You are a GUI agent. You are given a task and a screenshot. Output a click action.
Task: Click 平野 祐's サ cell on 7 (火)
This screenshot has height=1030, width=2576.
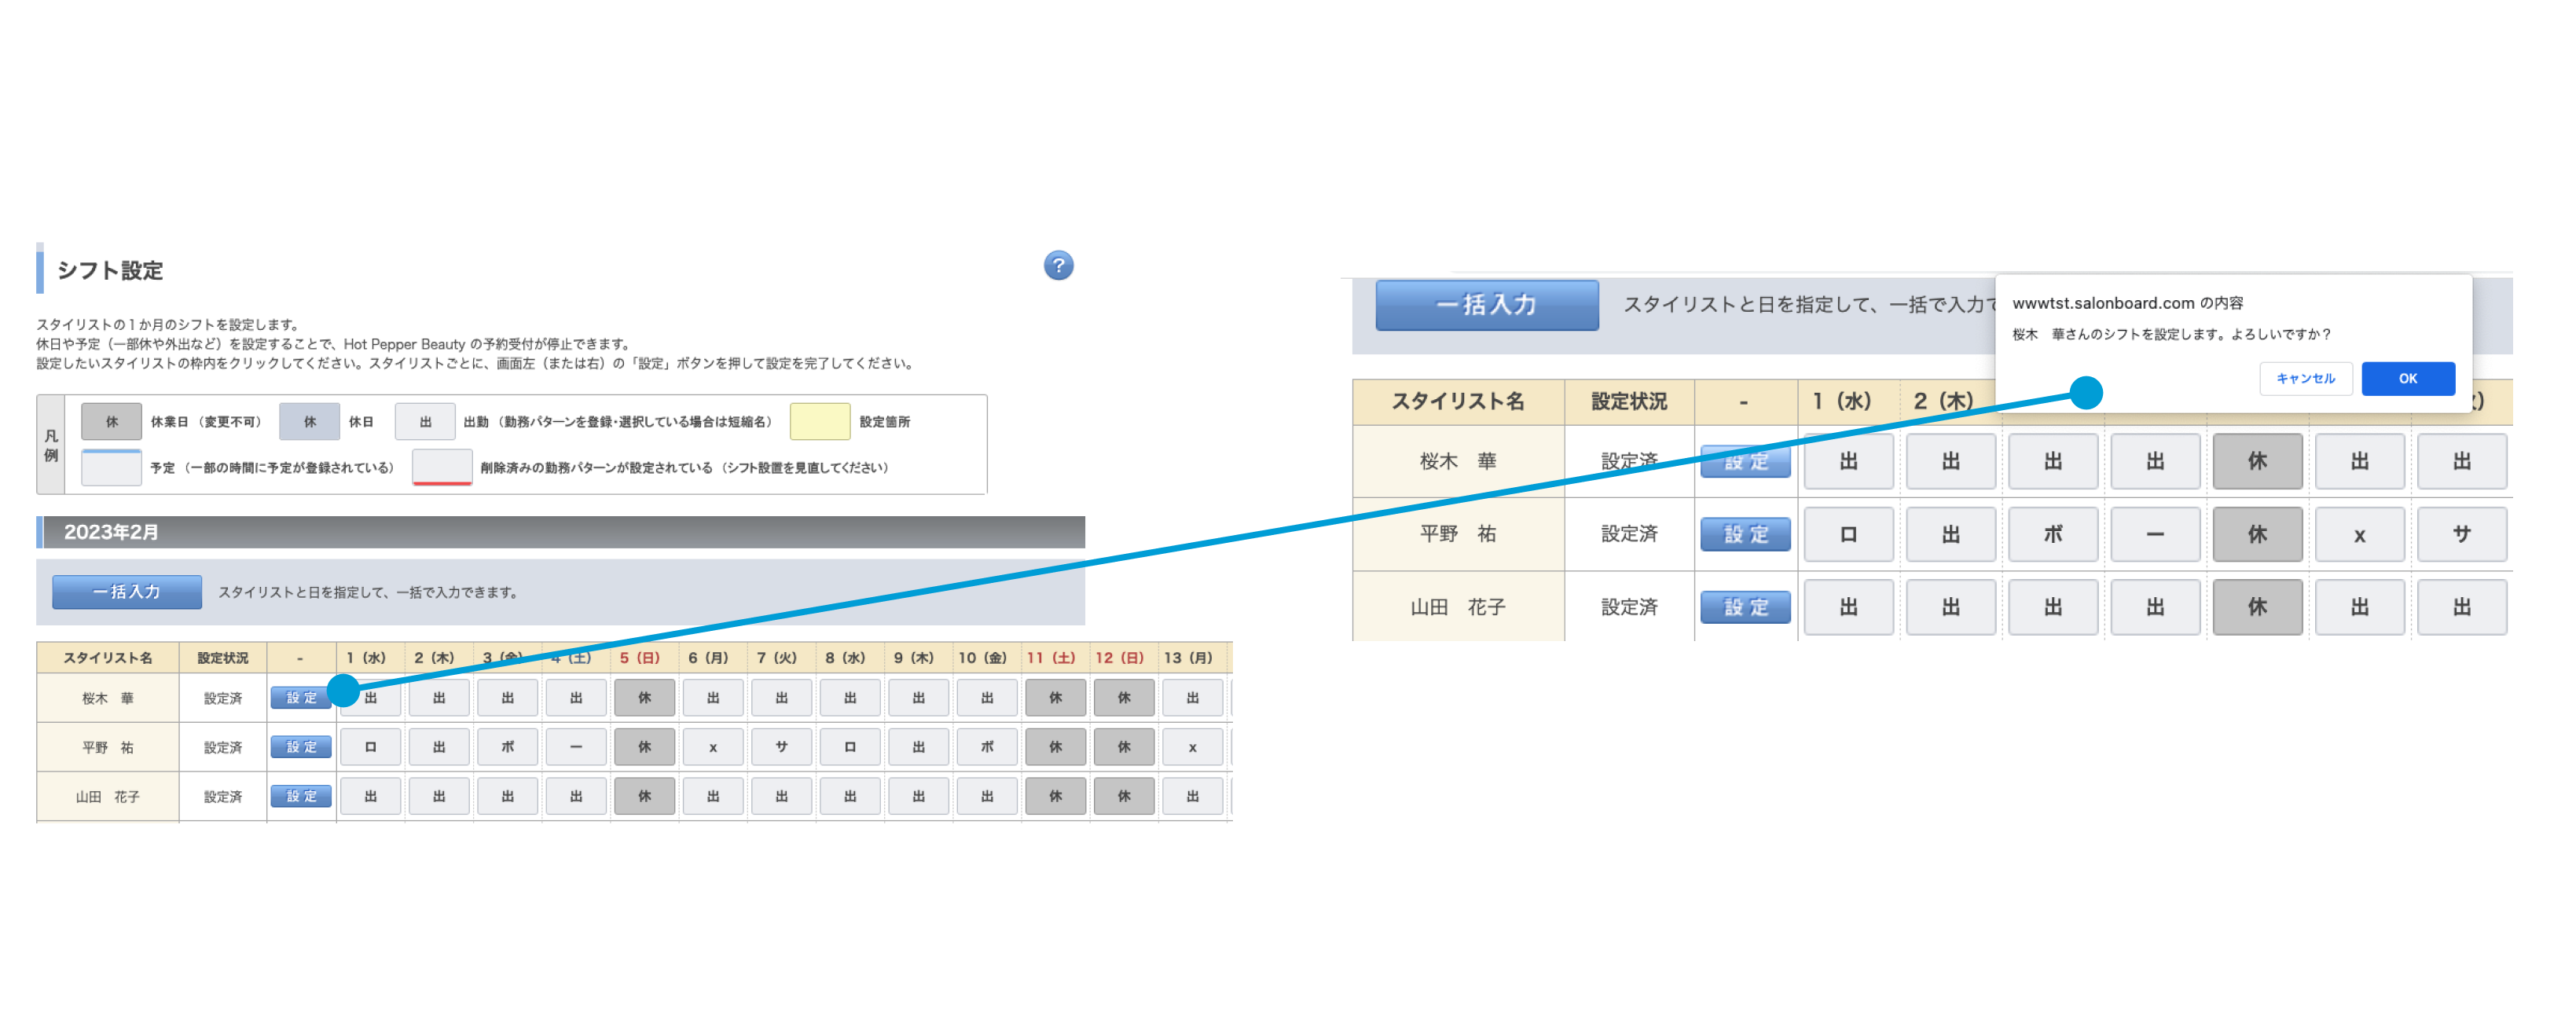[x=781, y=747]
